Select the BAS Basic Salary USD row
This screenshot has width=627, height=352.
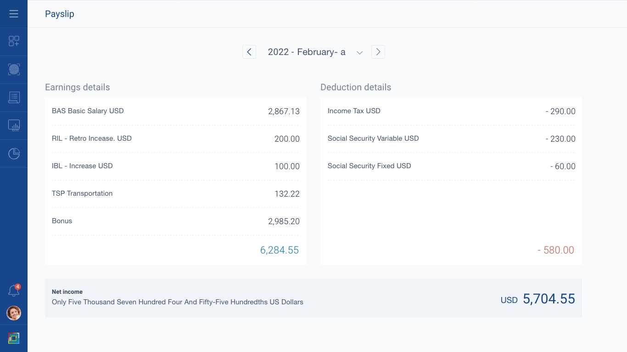175,111
